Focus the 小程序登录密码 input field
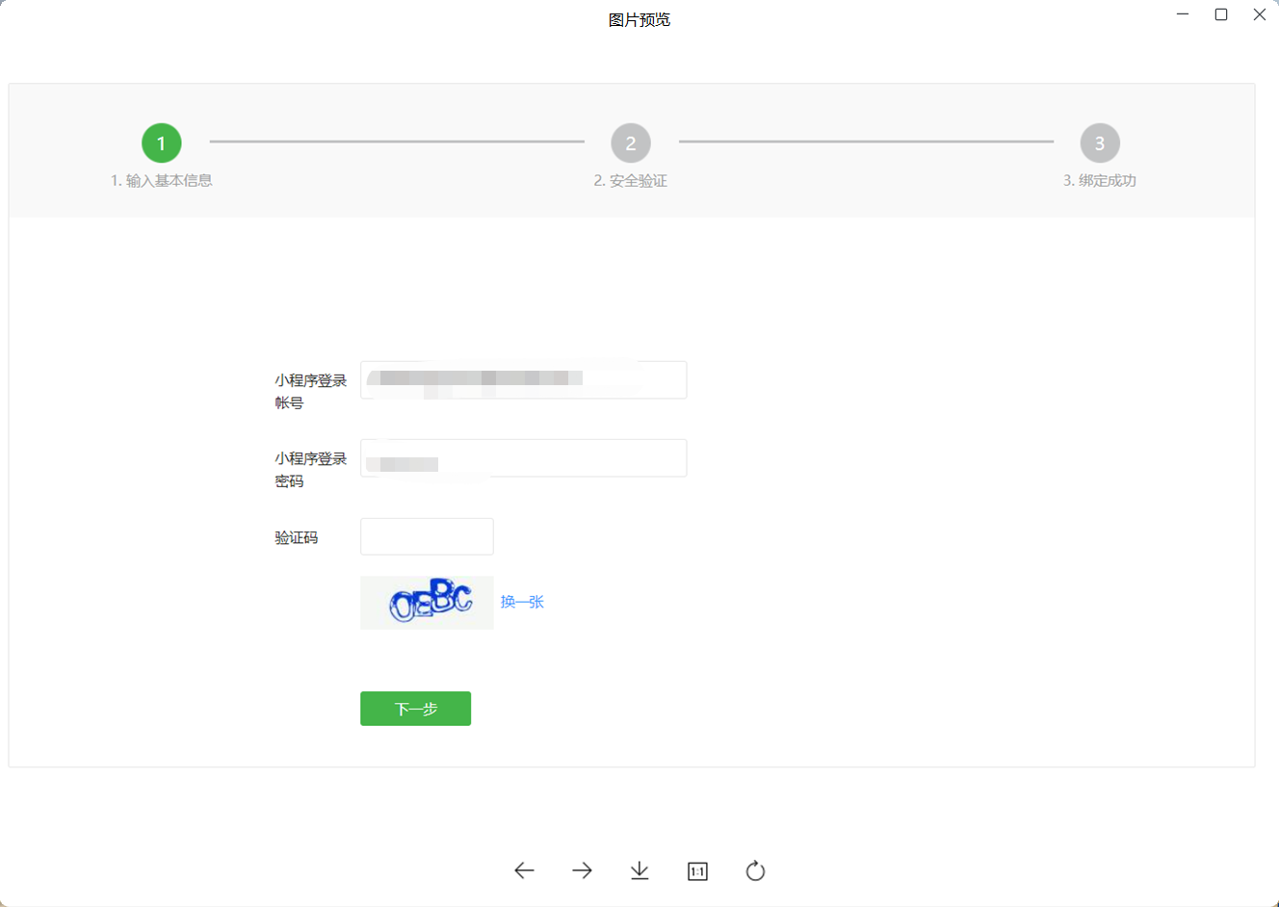 coord(523,458)
